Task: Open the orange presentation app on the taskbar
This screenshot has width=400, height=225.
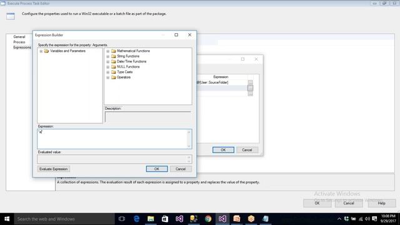Action: (x=237, y=219)
